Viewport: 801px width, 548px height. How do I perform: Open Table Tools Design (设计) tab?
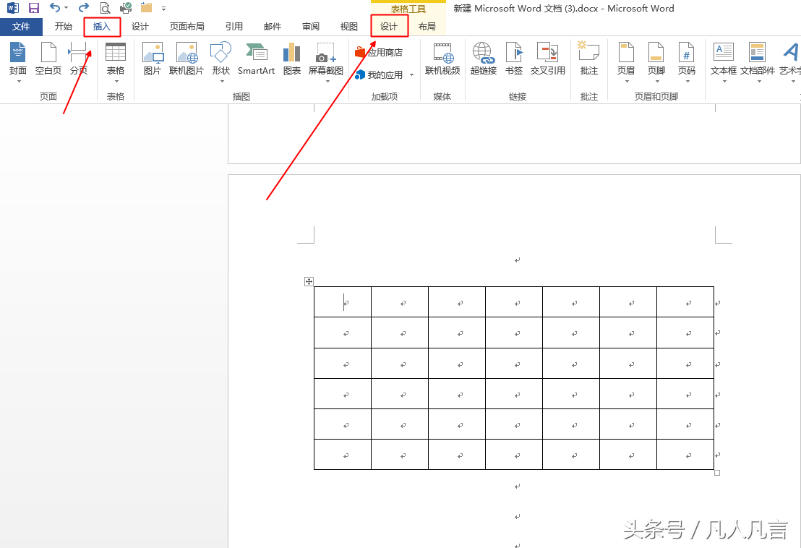point(389,27)
